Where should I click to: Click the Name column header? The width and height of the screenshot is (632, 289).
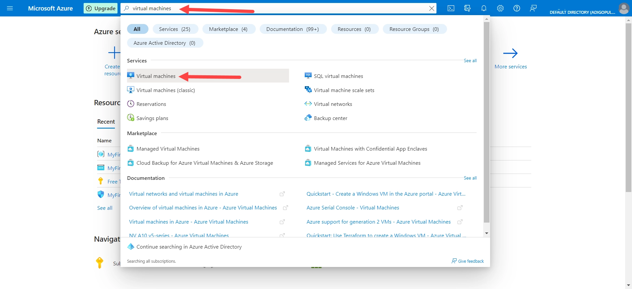104,140
